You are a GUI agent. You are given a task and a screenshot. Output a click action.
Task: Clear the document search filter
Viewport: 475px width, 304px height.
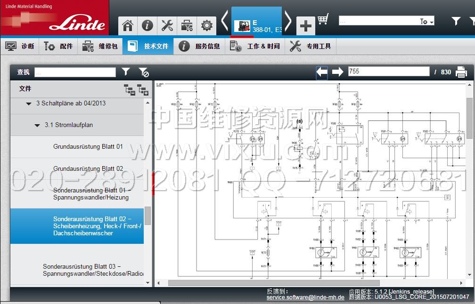[x=144, y=72]
